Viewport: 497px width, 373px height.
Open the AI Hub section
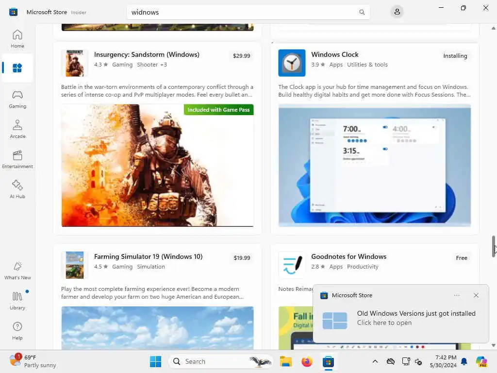17,189
